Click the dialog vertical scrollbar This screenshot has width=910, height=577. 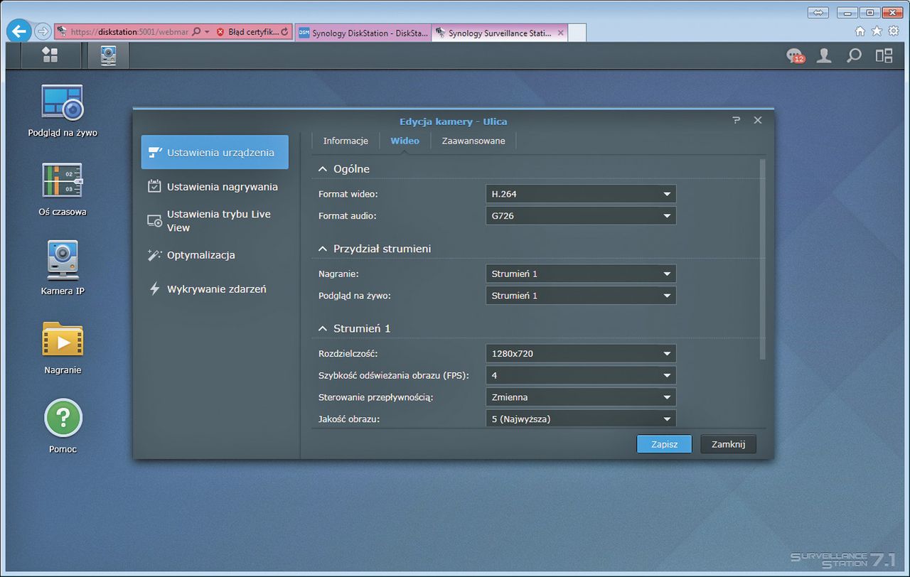[763, 259]
